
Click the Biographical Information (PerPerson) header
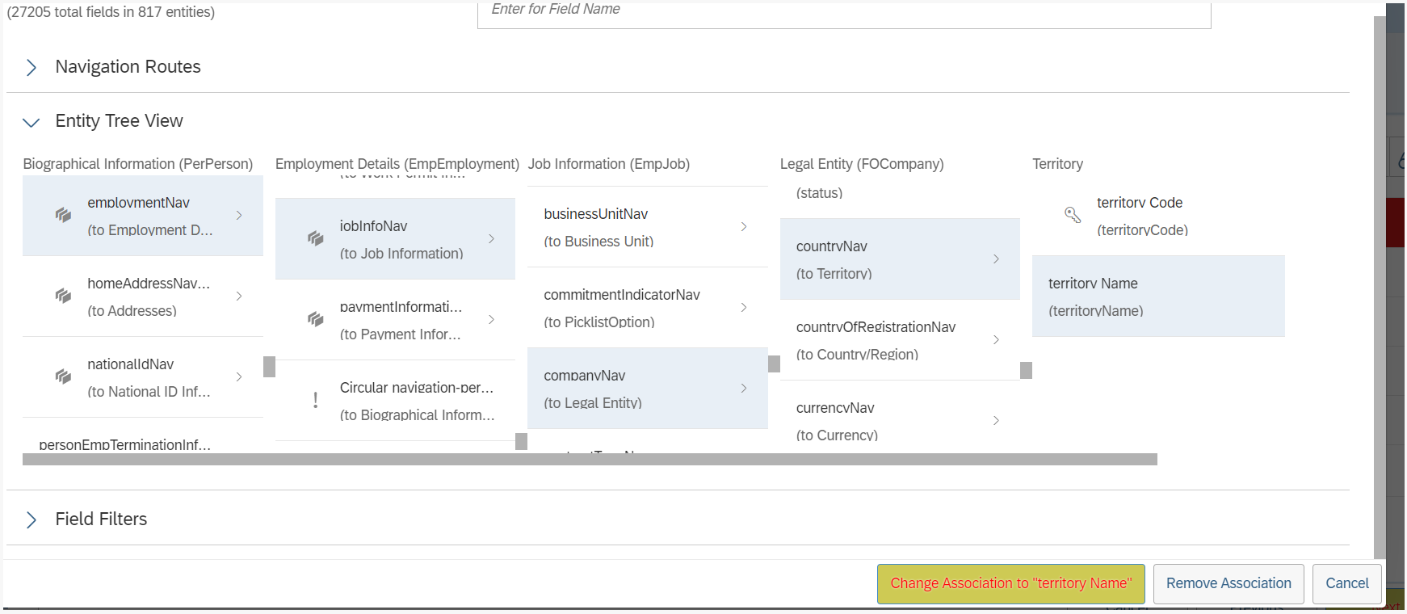[x=138, y=164]
